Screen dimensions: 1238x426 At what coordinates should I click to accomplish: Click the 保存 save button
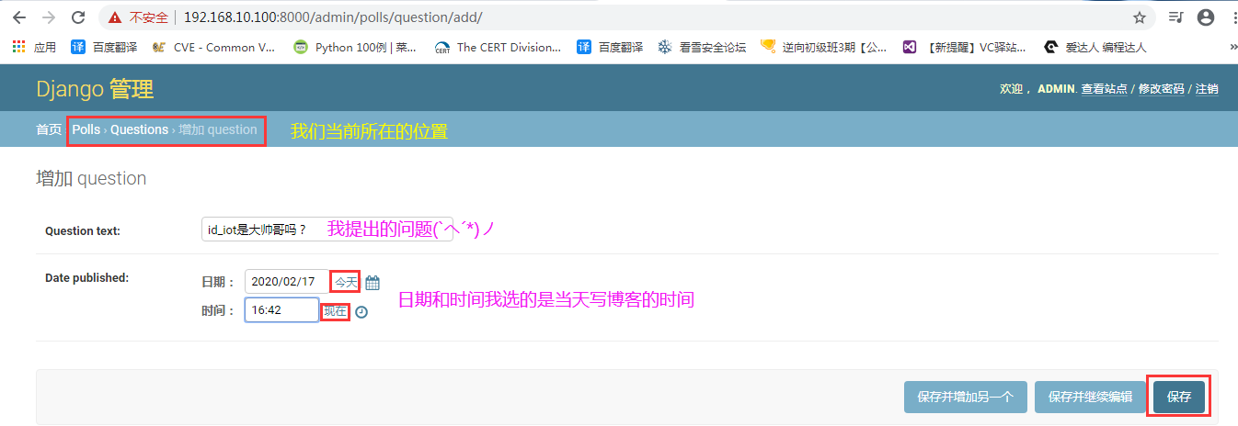pos(1179,398)
